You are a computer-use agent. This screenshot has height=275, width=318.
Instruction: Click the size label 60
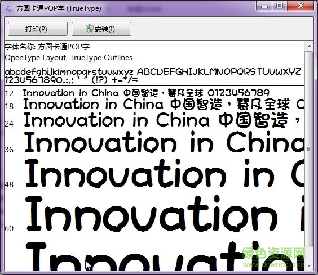[9, 228]
